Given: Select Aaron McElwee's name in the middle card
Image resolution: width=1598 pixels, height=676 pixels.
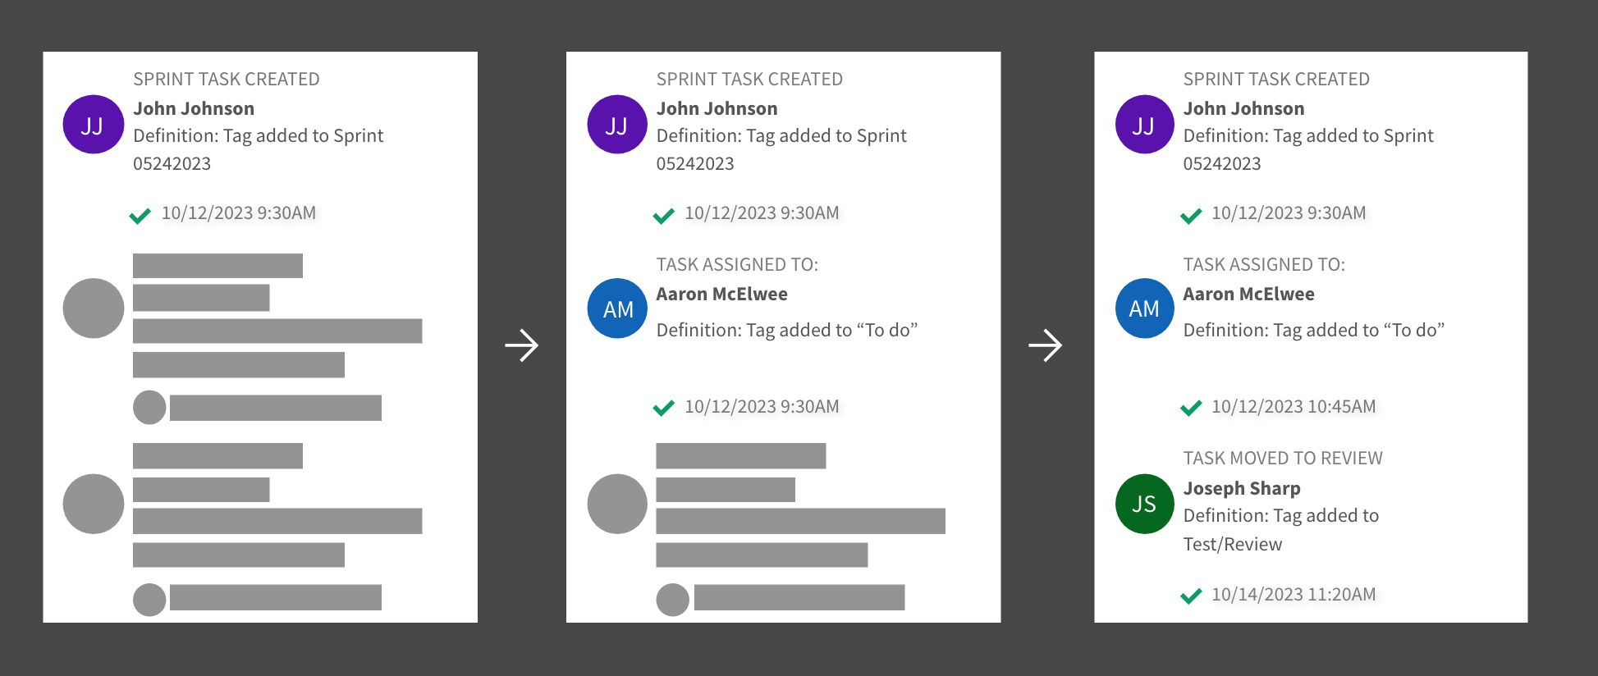Looking at the screenshot, I should 721,294.
